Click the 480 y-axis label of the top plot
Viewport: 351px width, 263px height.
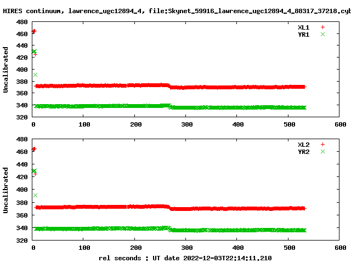22,22
